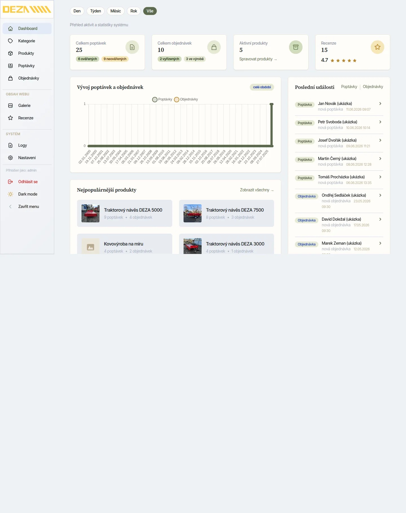Click the chart's end data point marker
This screenshot has height=513, width=406.
coord(272,104)
